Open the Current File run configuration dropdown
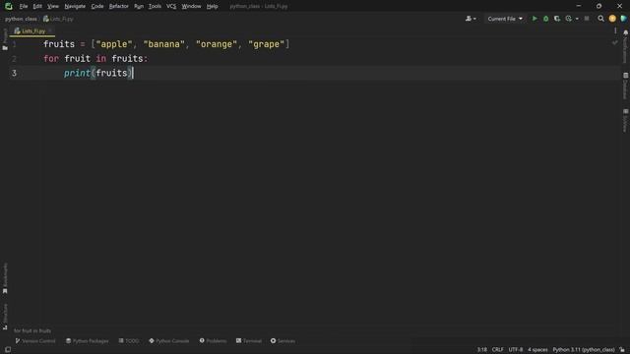This screenshot has width=630, height=354. pos(505,19)
